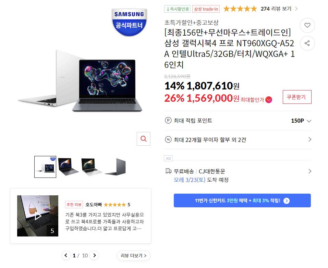The image size is (328, 268).
Task: Go to previous review page arrow
Action: pyautogui.click(x=66, y=255)
